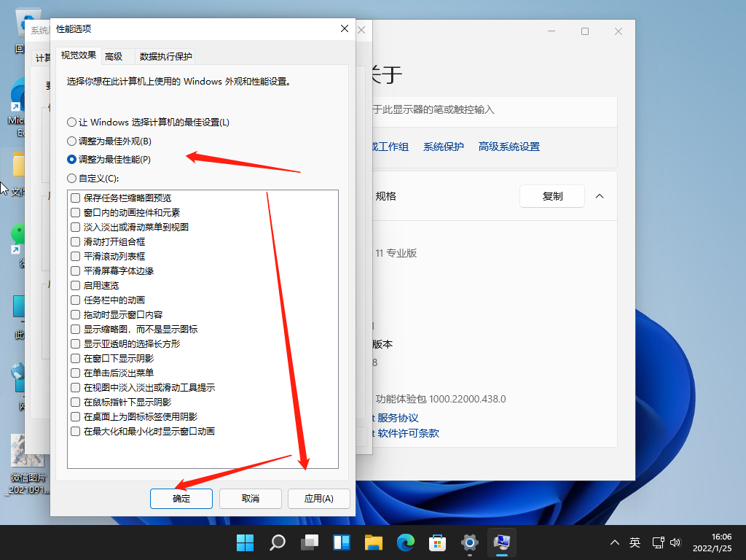Click the 应用 button
The height and width of the screenshot is (560, 746).
[x=319, y=499]
